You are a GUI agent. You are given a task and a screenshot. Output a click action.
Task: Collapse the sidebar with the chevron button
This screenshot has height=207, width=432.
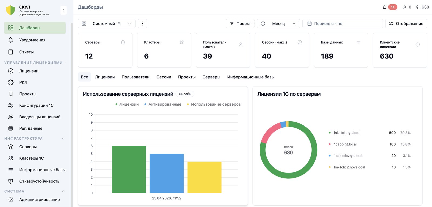point(63,10)
